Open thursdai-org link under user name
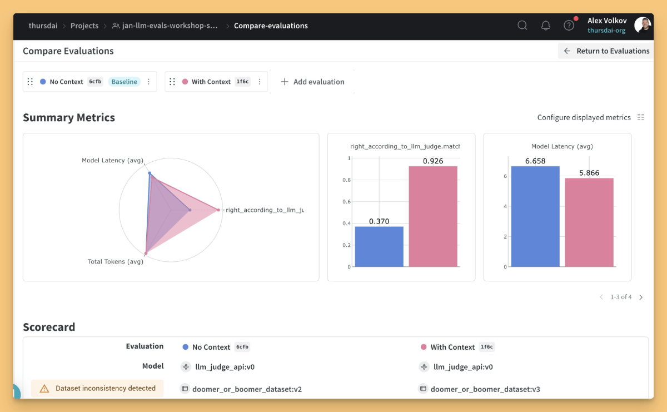The image size is (667, 412). tap(606, 31)
